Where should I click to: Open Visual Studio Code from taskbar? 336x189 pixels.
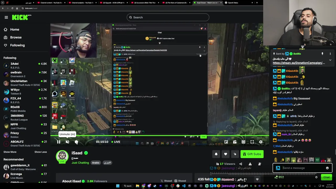click(x=184, y=186)
